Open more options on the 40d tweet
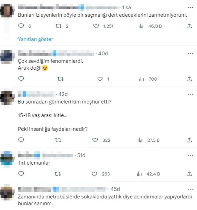 point(191,54)
